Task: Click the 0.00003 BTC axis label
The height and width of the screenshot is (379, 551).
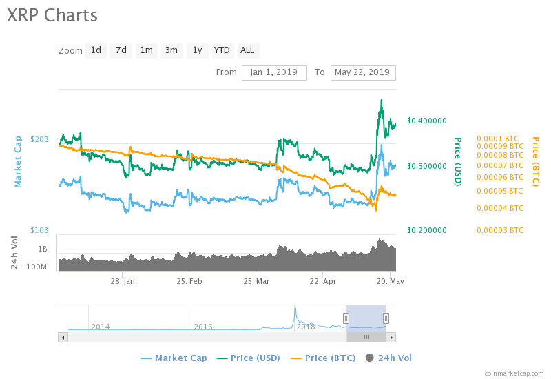Action: pos(500,230)
